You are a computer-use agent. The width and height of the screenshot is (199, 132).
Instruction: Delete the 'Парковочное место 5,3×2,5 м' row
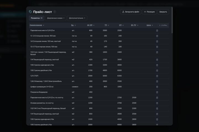[157, 31]
